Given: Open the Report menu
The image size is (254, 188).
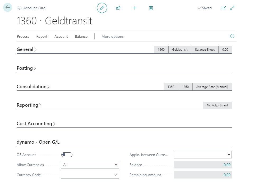Looking at the screenshot, I should tap(42, 36).
